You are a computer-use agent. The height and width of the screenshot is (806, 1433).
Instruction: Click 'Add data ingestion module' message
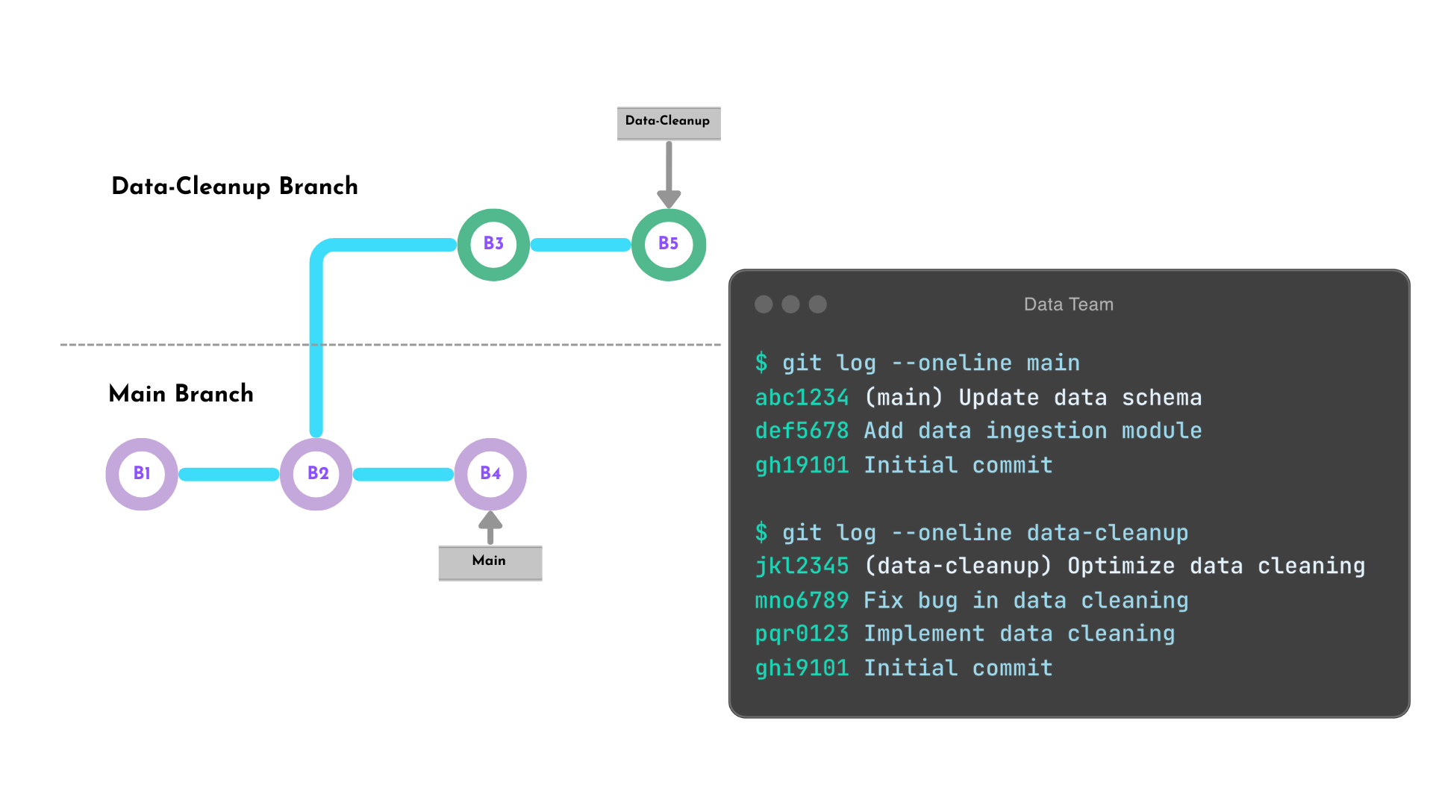(1033, 431)
